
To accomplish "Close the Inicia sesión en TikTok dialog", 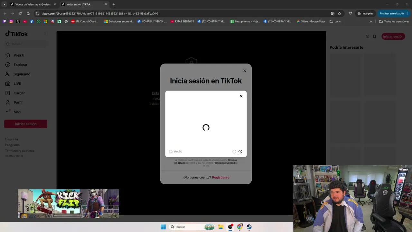I will click(x=245, y=71).
